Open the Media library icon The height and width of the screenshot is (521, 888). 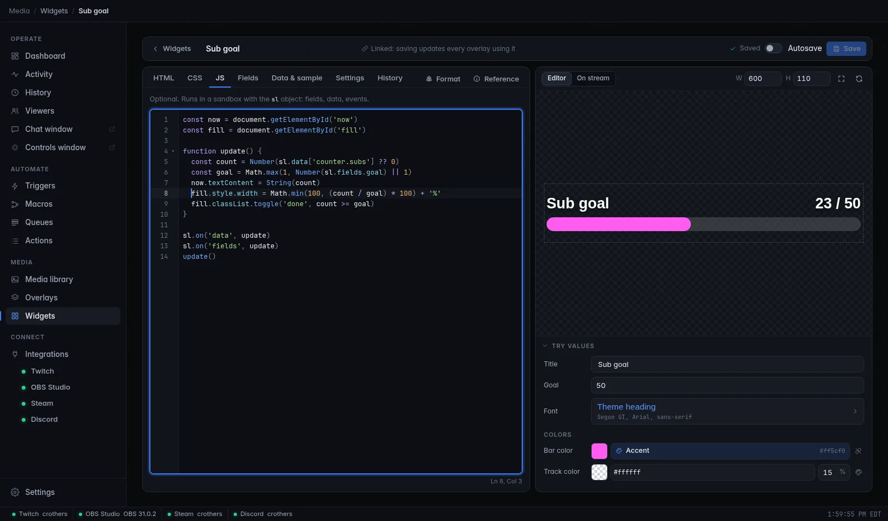(x=15, y=279)
